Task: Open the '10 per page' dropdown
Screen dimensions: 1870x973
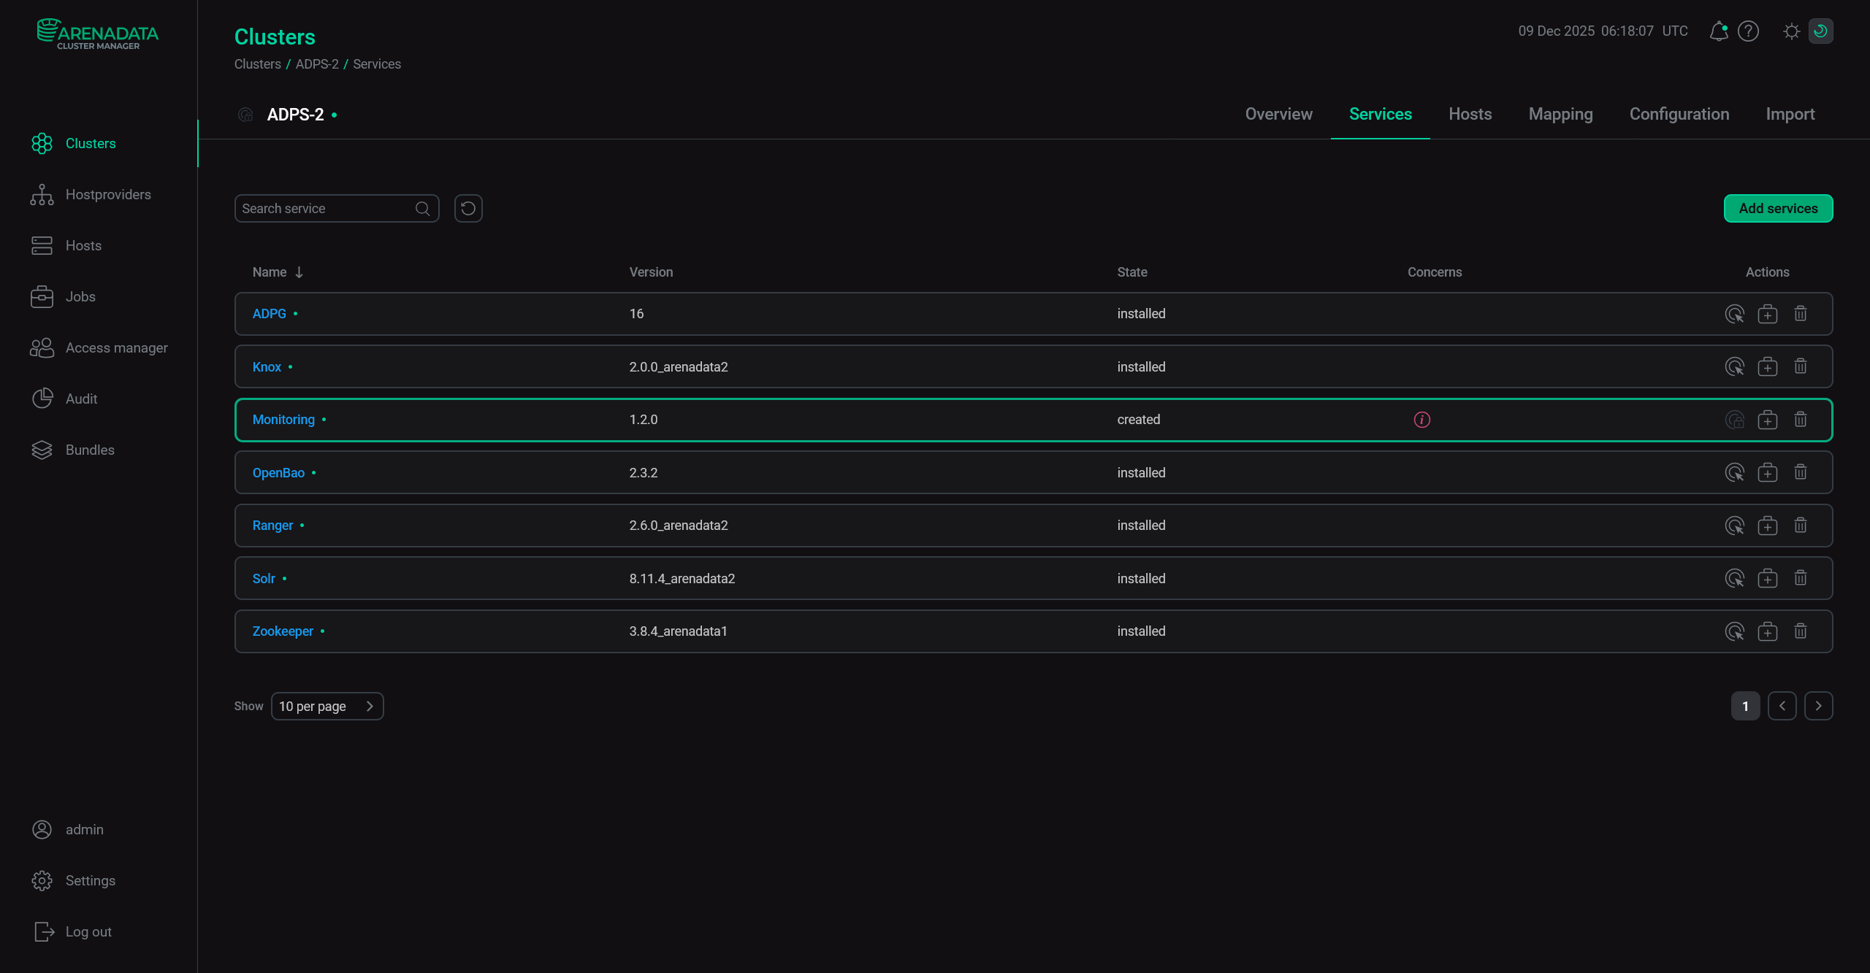Action: [x=327, y=706]
